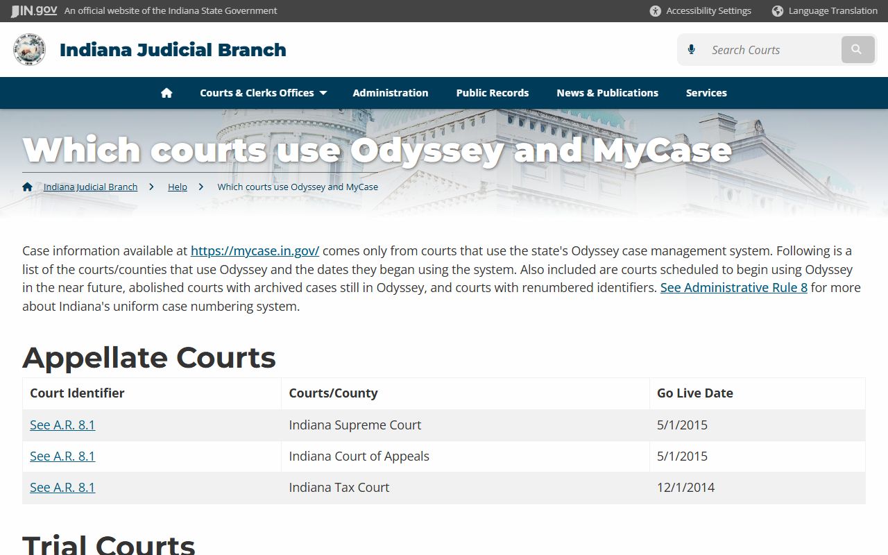Click the official Indiana government website notice
The width and height of the screenshot is (888, 555).
point(171,10)
